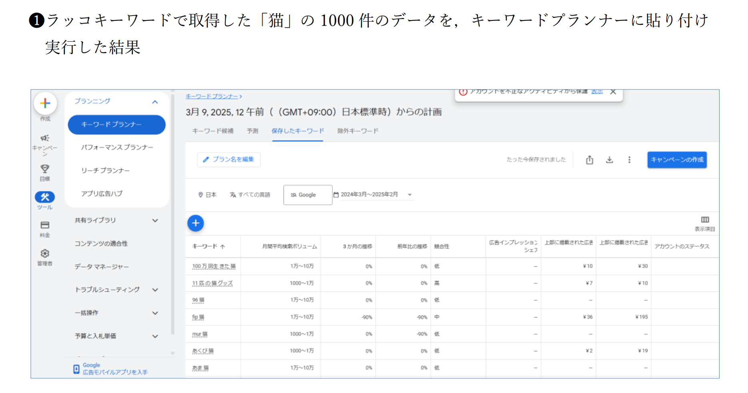Open the columns display settings icon
The image size is (748, 393).
pos(705,220)
